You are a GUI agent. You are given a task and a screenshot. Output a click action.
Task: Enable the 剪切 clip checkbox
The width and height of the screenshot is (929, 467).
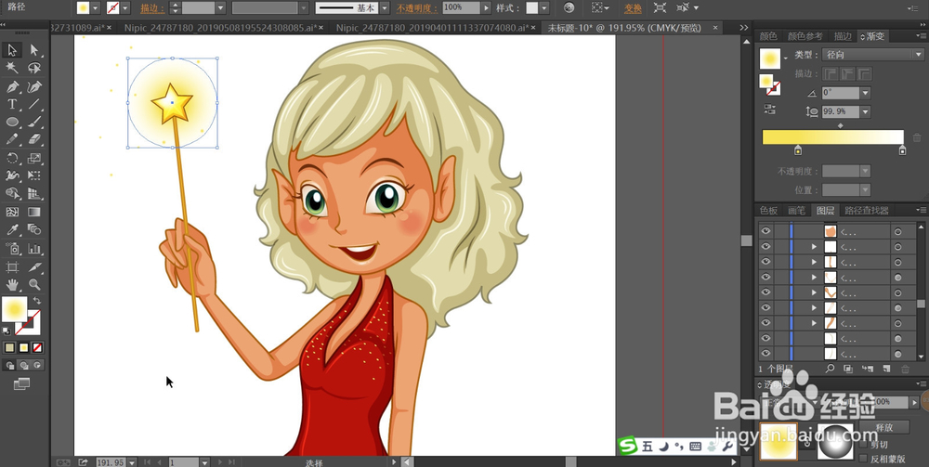click(863, 445)
